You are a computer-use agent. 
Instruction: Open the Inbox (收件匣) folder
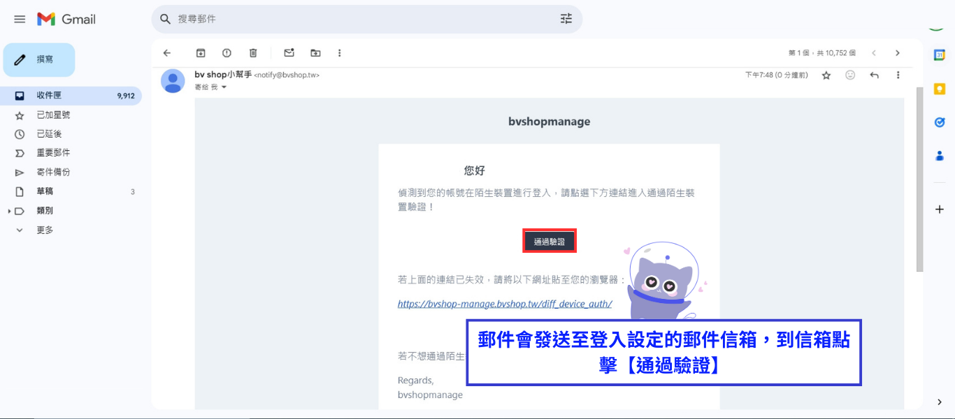(71, 96)
